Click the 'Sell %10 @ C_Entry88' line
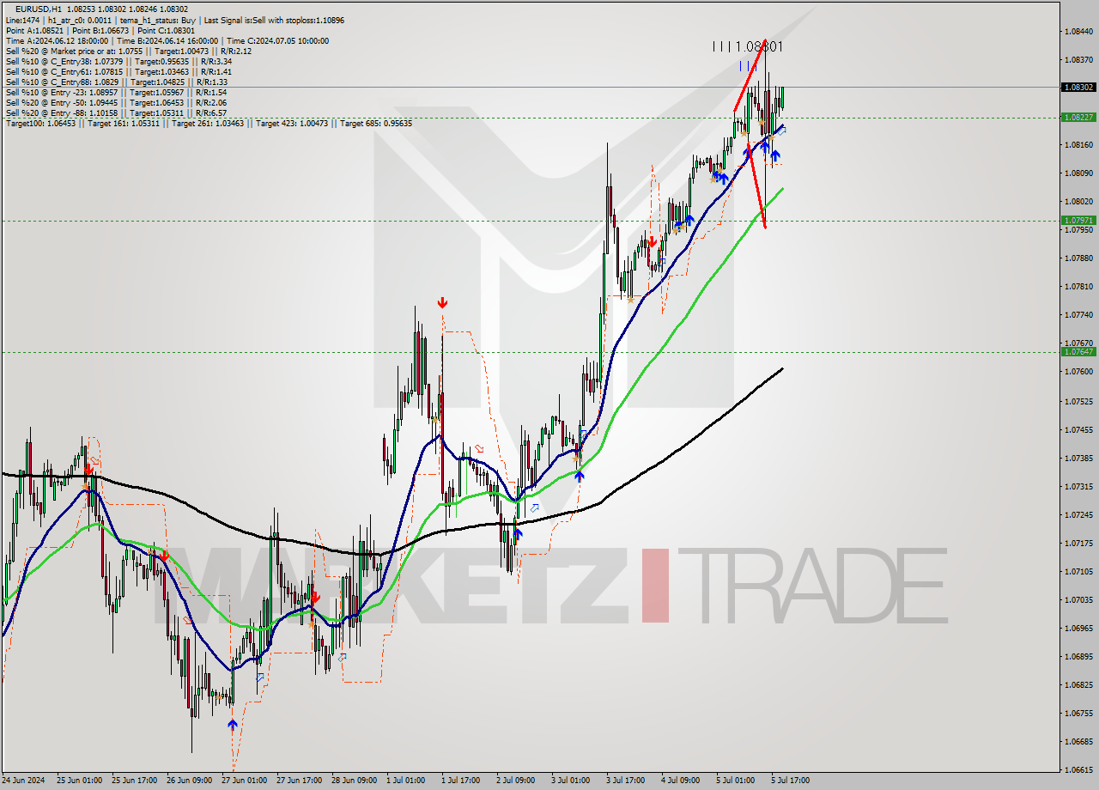Image resolution: width=1099 pixels, height=790 pixels. point(116,82)
